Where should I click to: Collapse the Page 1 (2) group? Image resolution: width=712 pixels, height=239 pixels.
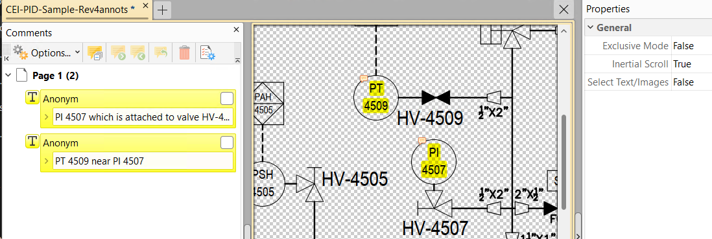tap(8, 75)
